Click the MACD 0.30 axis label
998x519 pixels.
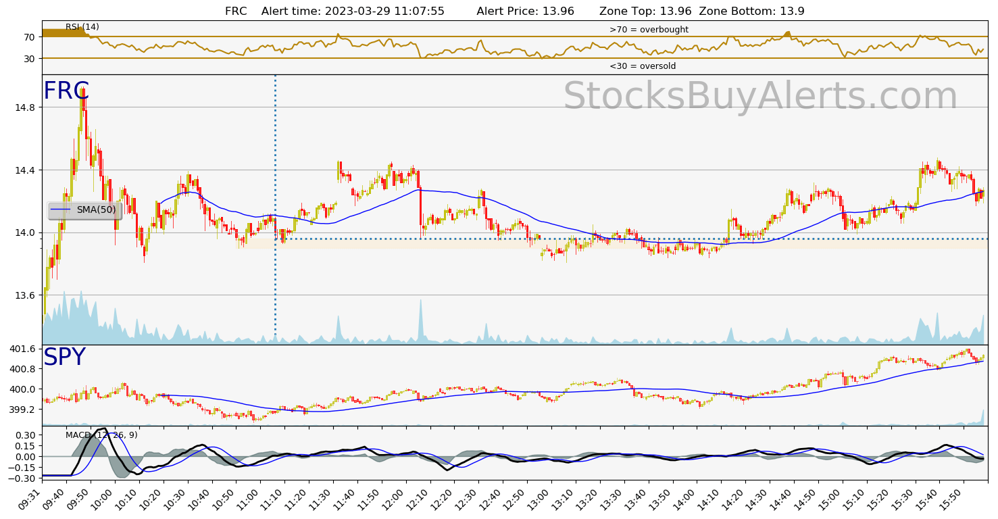click(x=26, y=435)
